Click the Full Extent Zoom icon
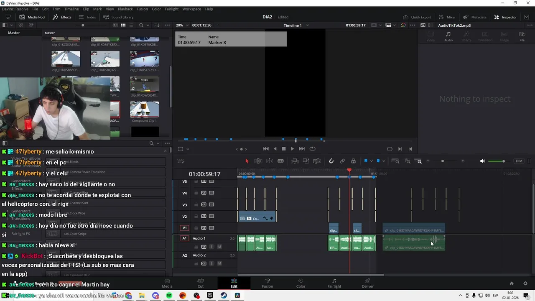Viewport: 535px width, 301px height. coord(395,161)
